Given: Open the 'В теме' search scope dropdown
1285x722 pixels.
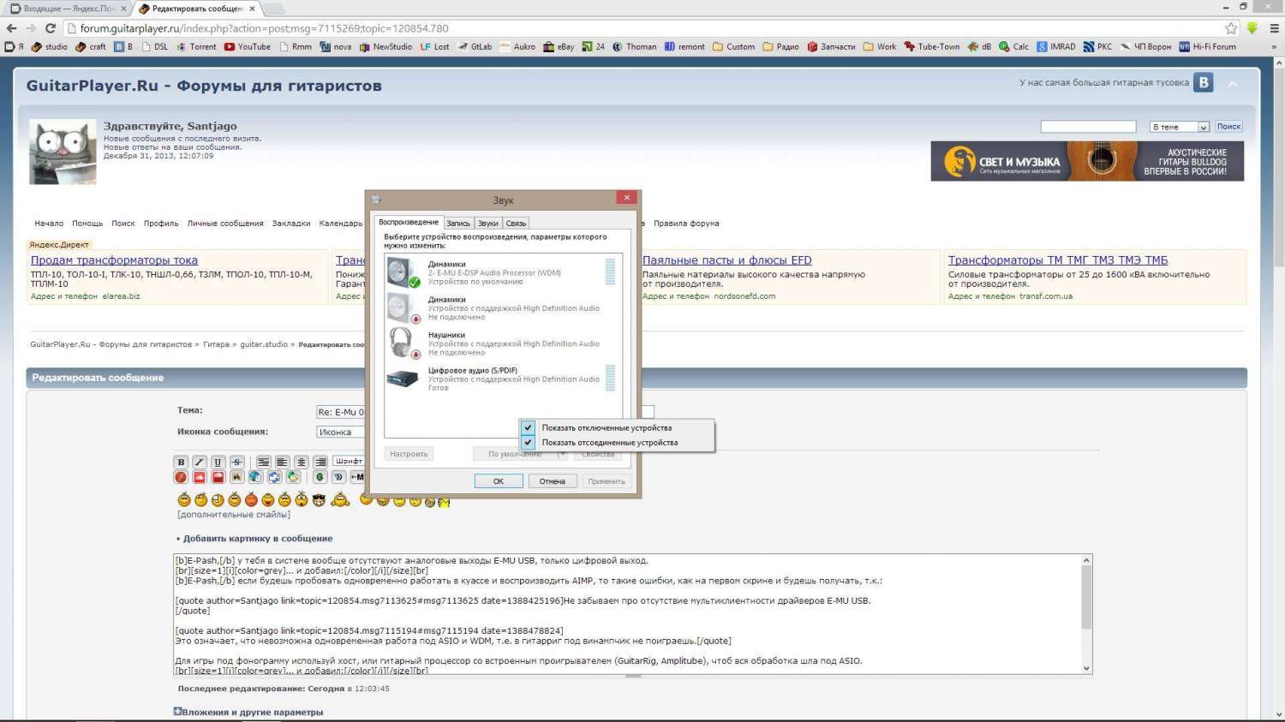Looking at the screenshot, I should click(1179, 127).
